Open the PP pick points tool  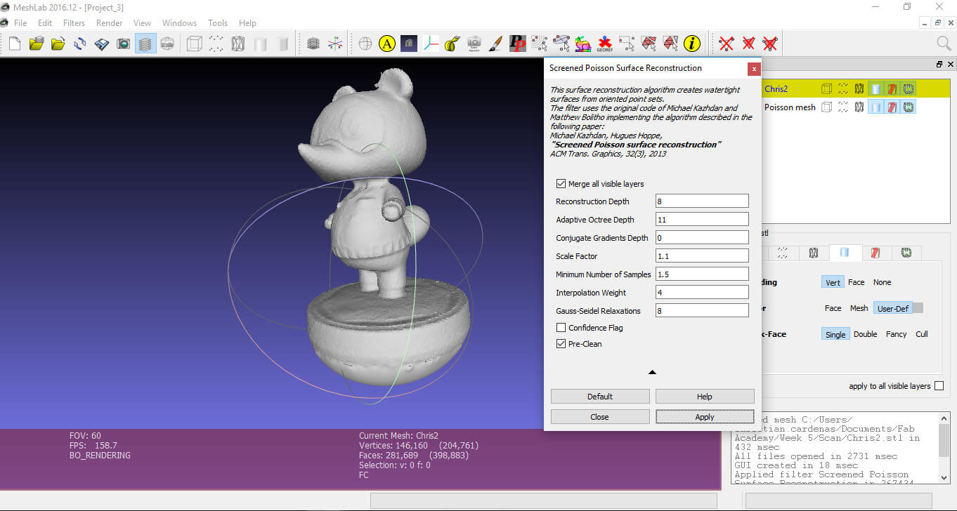coord(518,44)
